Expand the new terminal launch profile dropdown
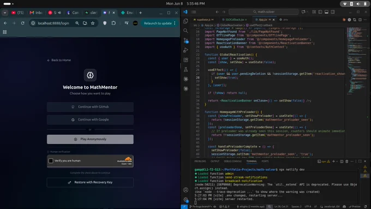The height and width of the screenshot is (209, 371). tap(337, 162)
